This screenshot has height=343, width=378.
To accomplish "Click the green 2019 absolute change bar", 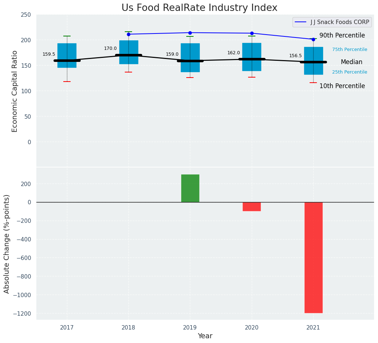I will pos(190,188).
